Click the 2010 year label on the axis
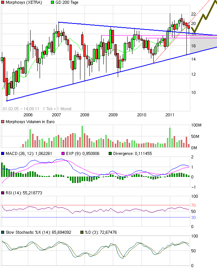The width and height of the screenshot is (217, 269). tap(142, 115)
